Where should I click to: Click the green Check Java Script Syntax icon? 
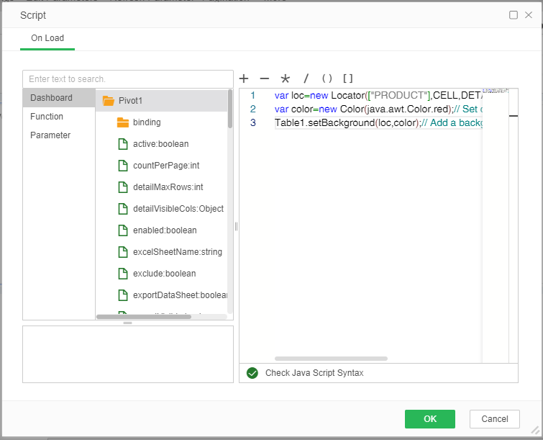pyautogui.click(x=252, y=373)
